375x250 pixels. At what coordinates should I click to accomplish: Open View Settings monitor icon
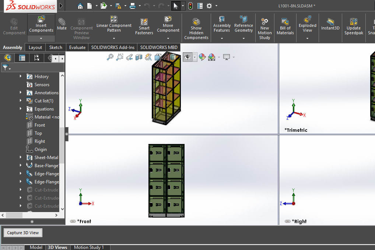226,57
